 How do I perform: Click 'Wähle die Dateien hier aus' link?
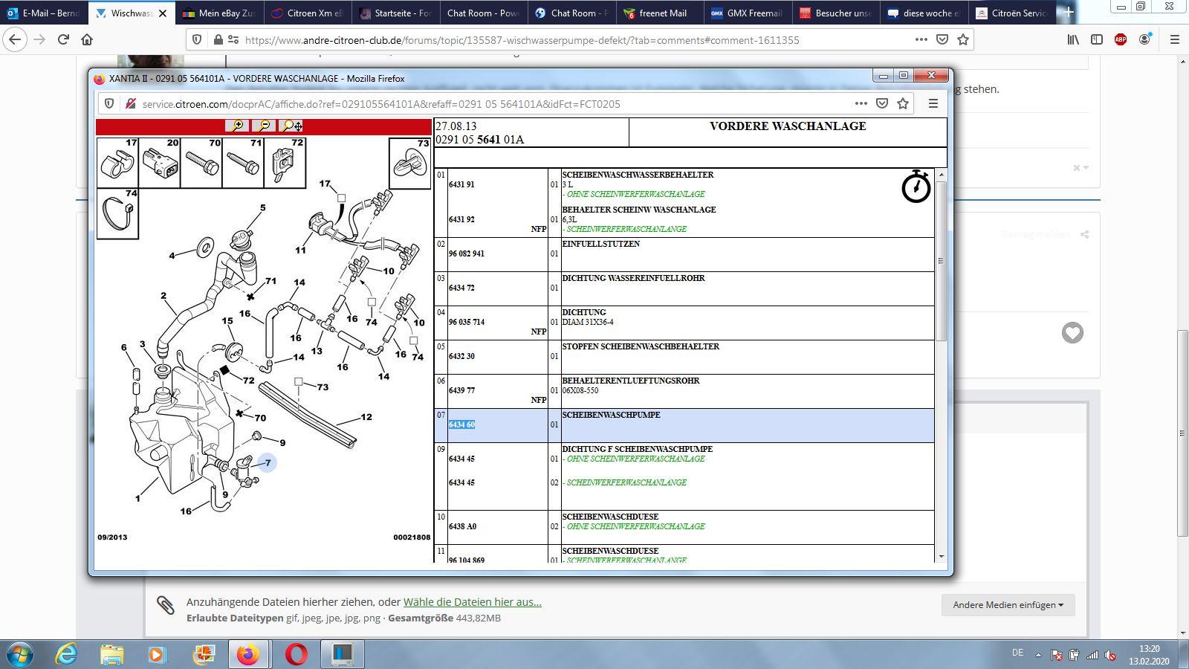point(473,602)
